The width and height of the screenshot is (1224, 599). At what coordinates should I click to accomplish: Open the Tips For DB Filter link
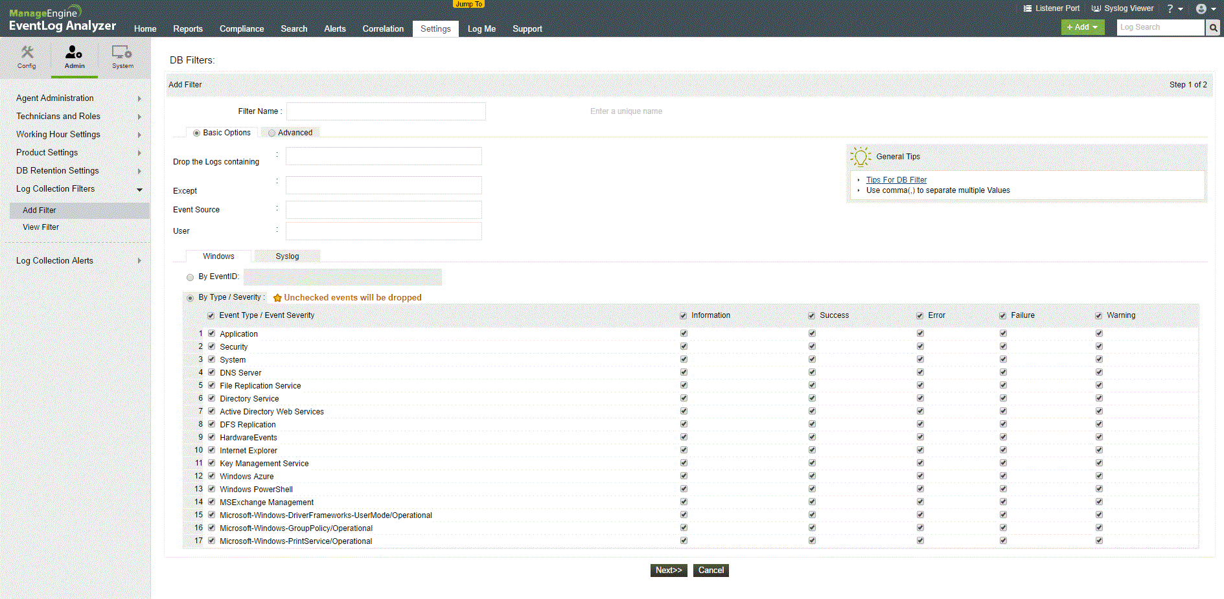tap(895, 179)
